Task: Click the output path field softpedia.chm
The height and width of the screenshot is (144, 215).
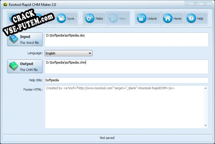Action: 126,67
